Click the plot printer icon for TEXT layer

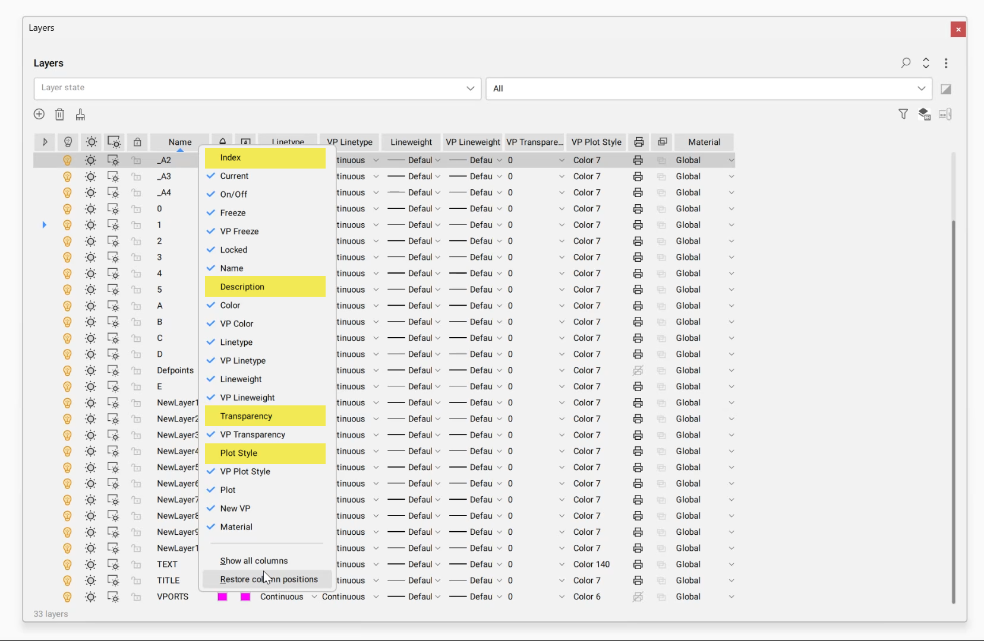[638, 564]
